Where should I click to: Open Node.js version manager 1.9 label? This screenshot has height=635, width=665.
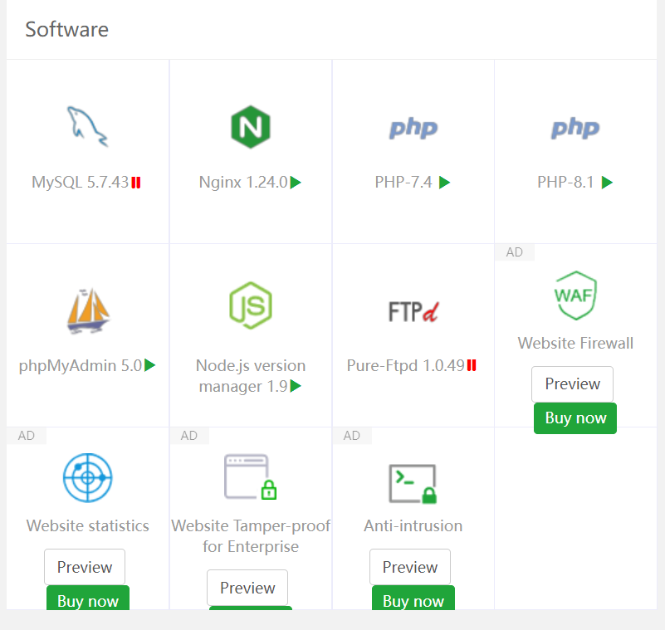coord(251,376)
